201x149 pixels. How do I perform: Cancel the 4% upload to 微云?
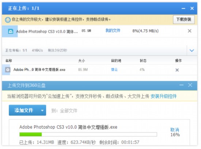pos(177,70)
